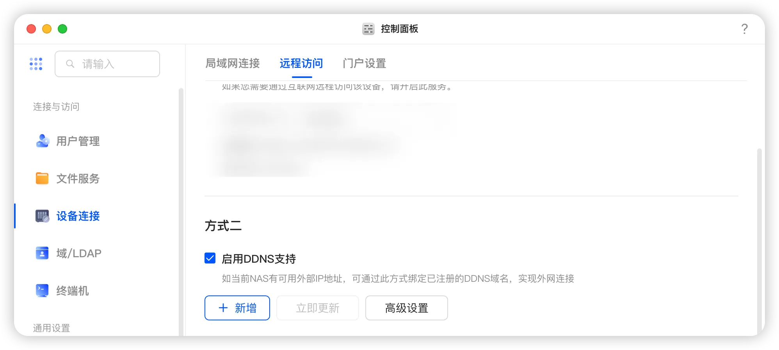Open 高级设置 button
779x350 pixels.
point(406,308)
